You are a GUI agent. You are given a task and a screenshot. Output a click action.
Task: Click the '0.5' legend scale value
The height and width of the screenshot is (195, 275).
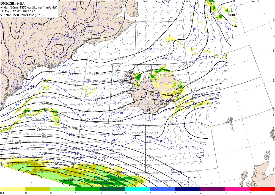[52, 193]
